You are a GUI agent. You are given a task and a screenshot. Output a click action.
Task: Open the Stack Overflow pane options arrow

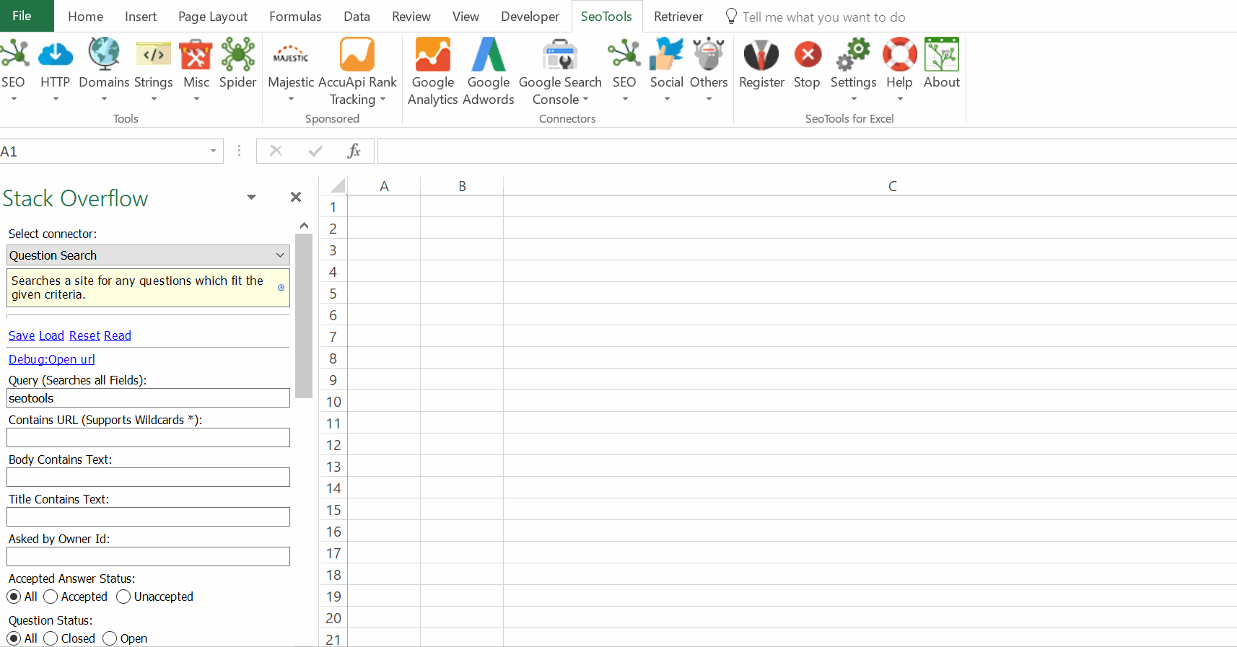tap(251, 197)
